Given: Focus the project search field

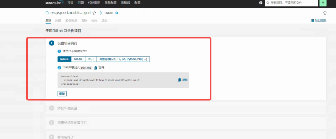Looking at the screenshot, I should (x=292, y=3).
